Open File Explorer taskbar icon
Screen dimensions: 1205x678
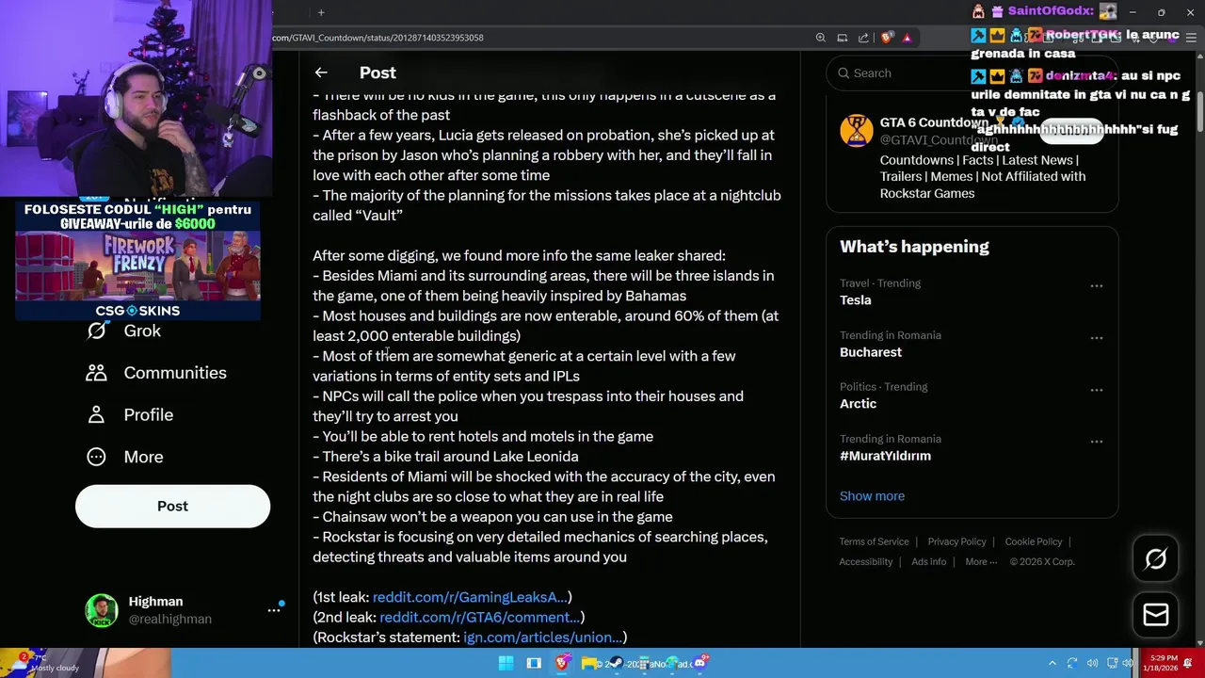coord(589,663)
